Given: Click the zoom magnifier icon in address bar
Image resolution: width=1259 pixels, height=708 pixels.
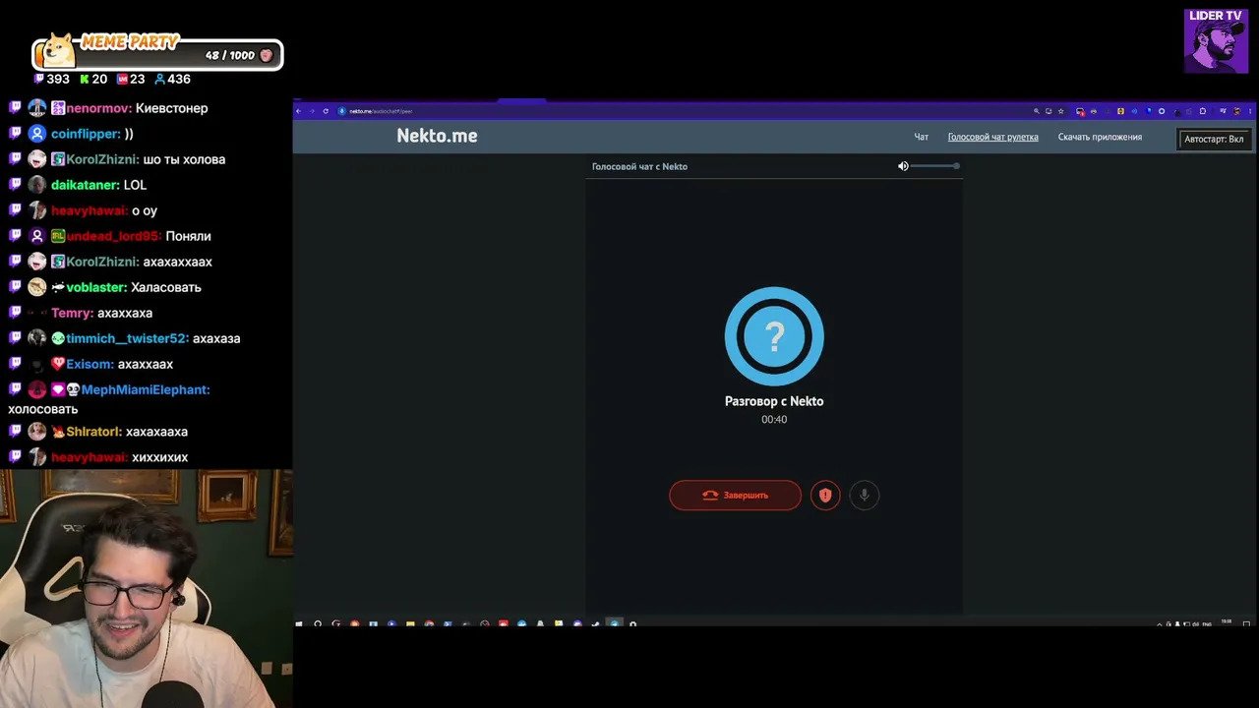Looking at the screenshot, I should (1036, 111).
